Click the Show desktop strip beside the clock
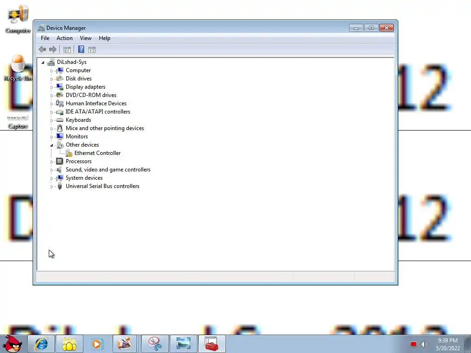This screenshot has height=353, width=471. point(468,344)
